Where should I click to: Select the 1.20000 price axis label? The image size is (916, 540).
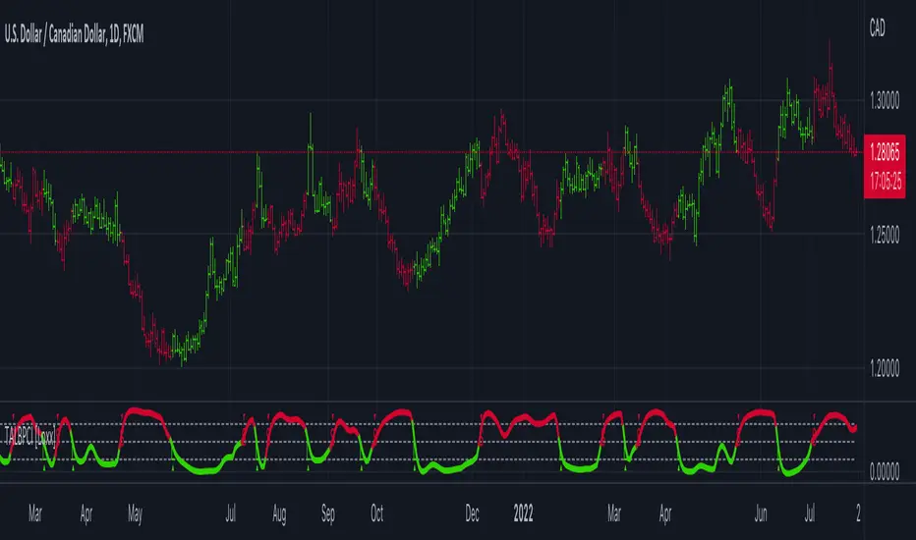885,369
